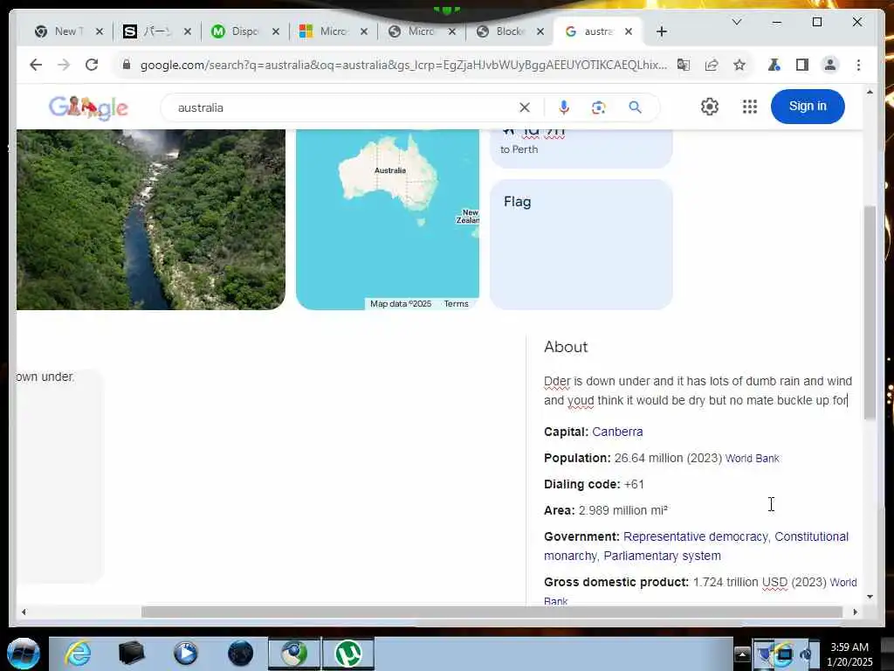Share this page icon
This screenshot has height=671, width=894.
(x=711, y=65)
